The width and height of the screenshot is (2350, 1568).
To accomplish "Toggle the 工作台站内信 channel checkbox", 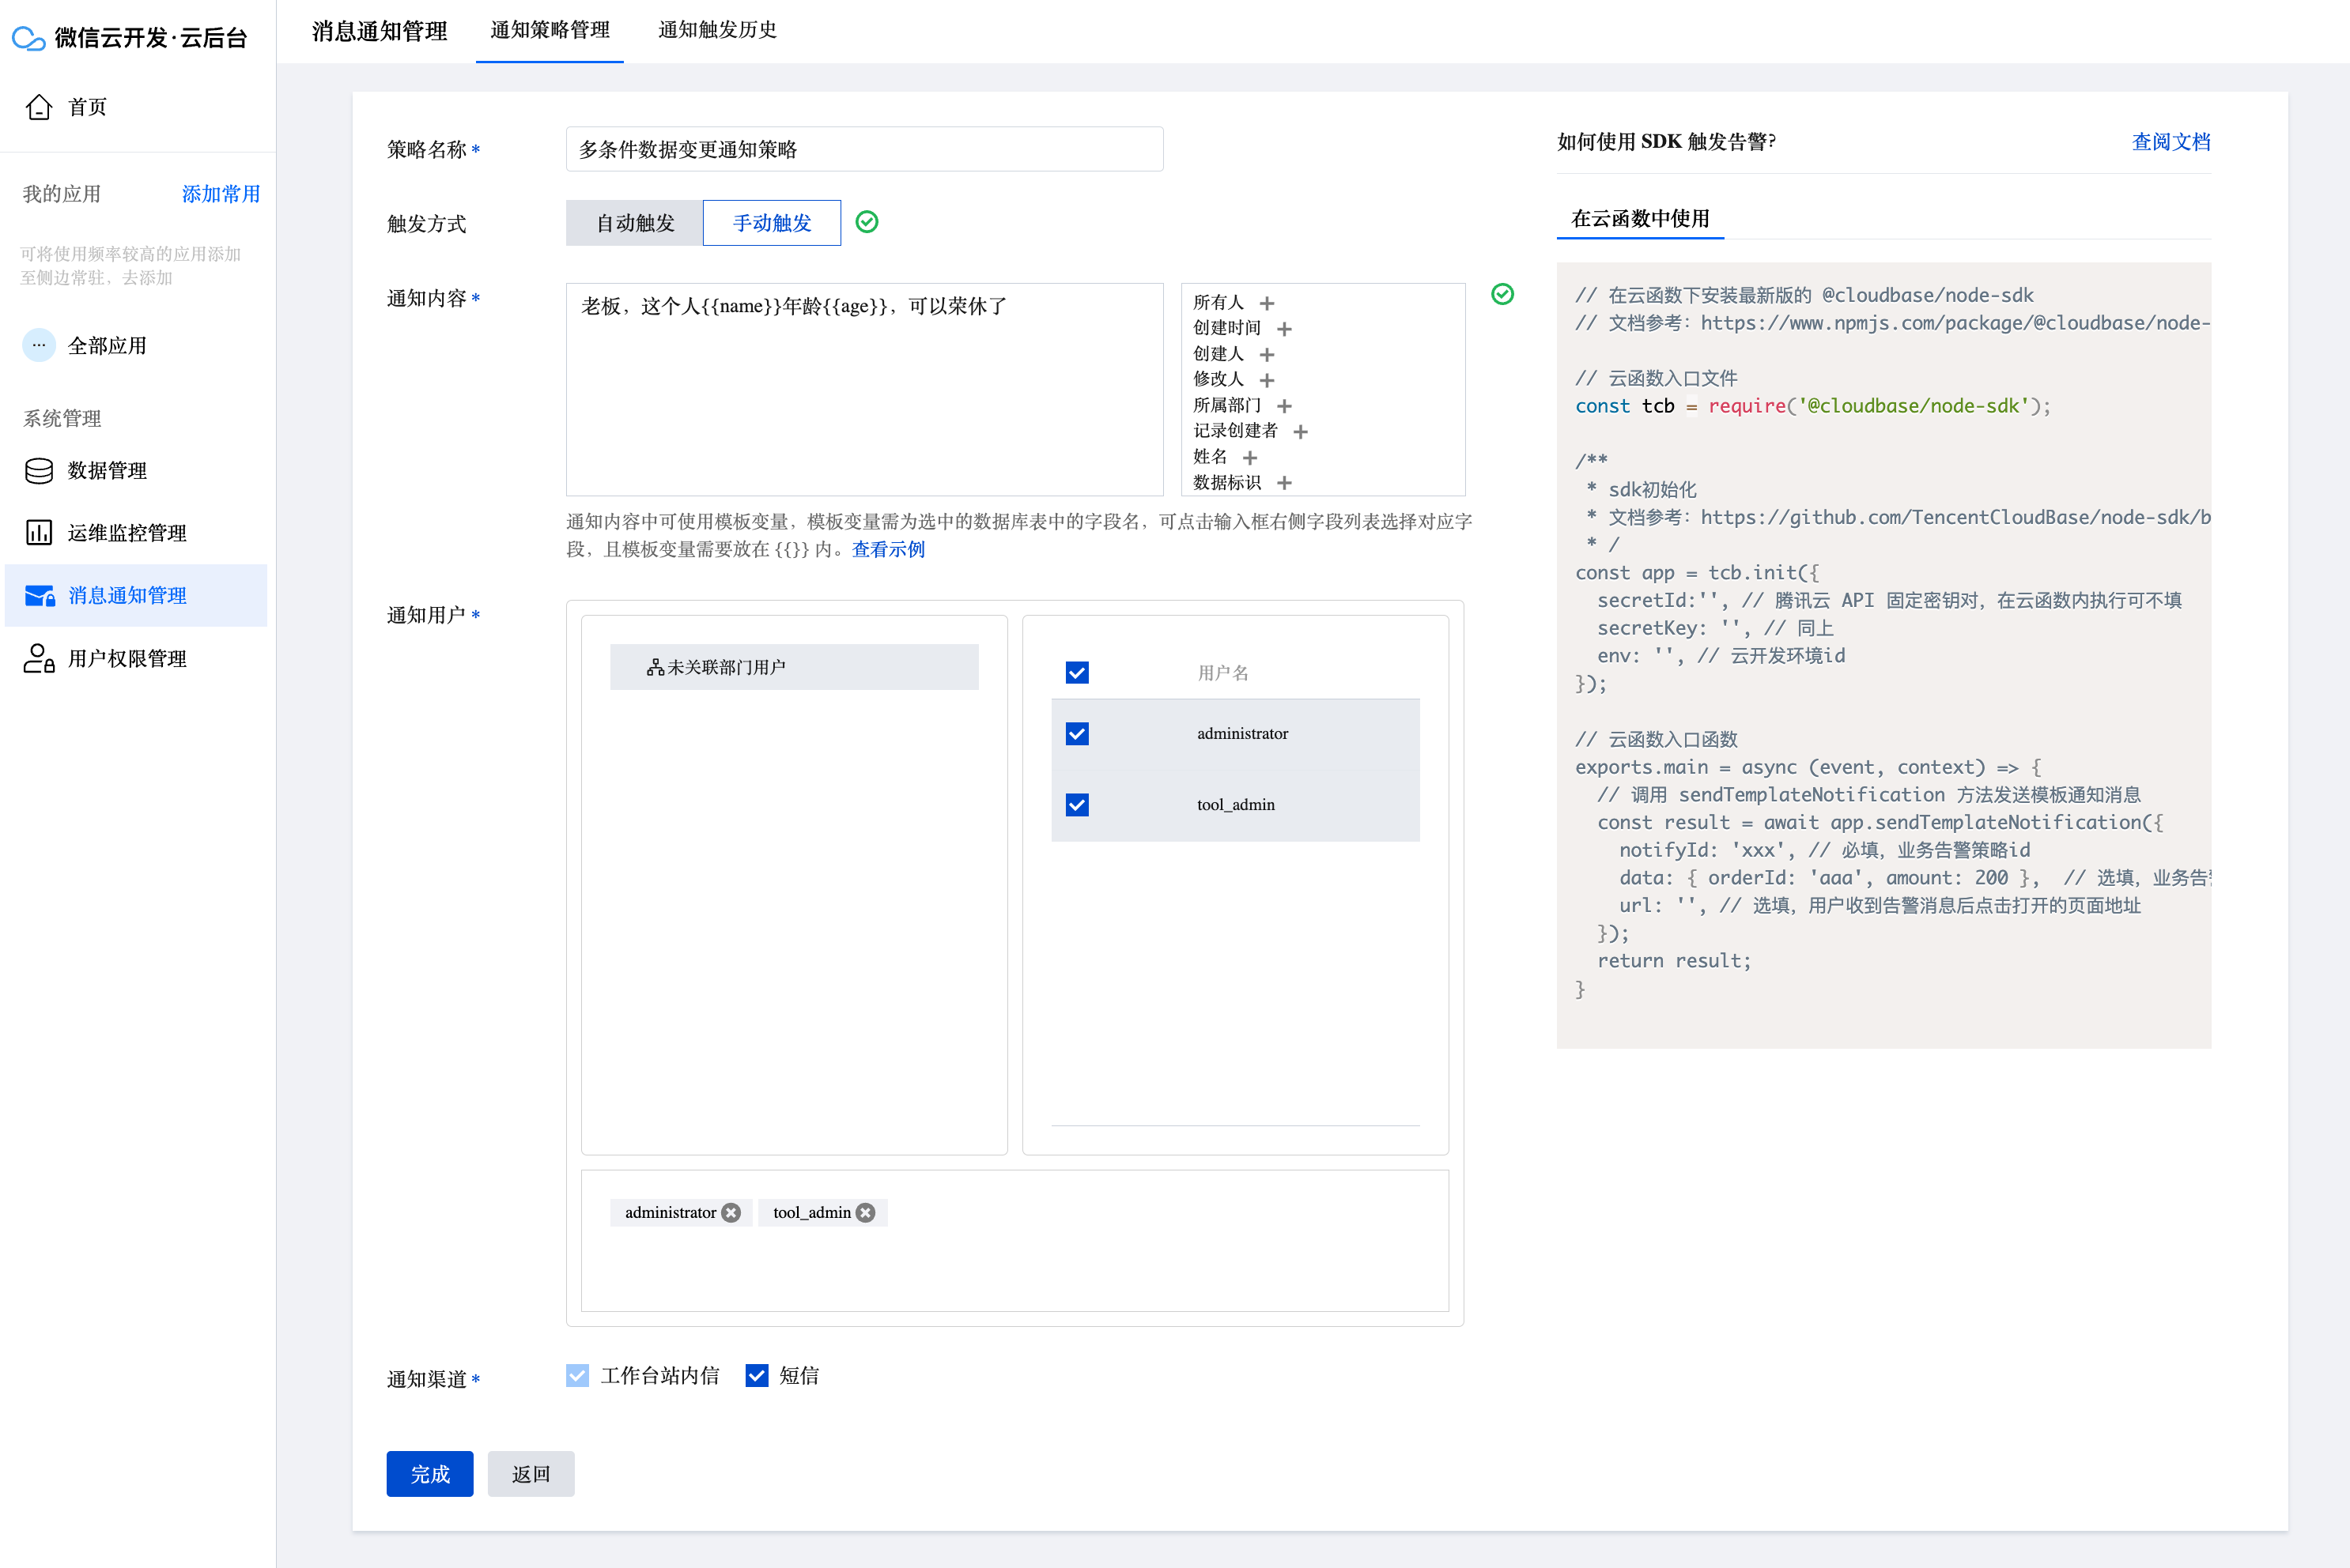I will tap(577, 1376).
